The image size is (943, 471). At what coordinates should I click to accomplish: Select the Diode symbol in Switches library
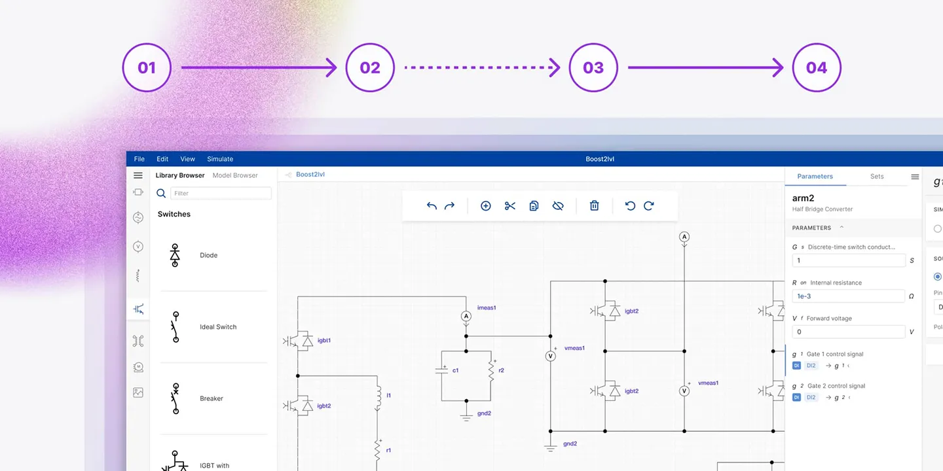175,256
